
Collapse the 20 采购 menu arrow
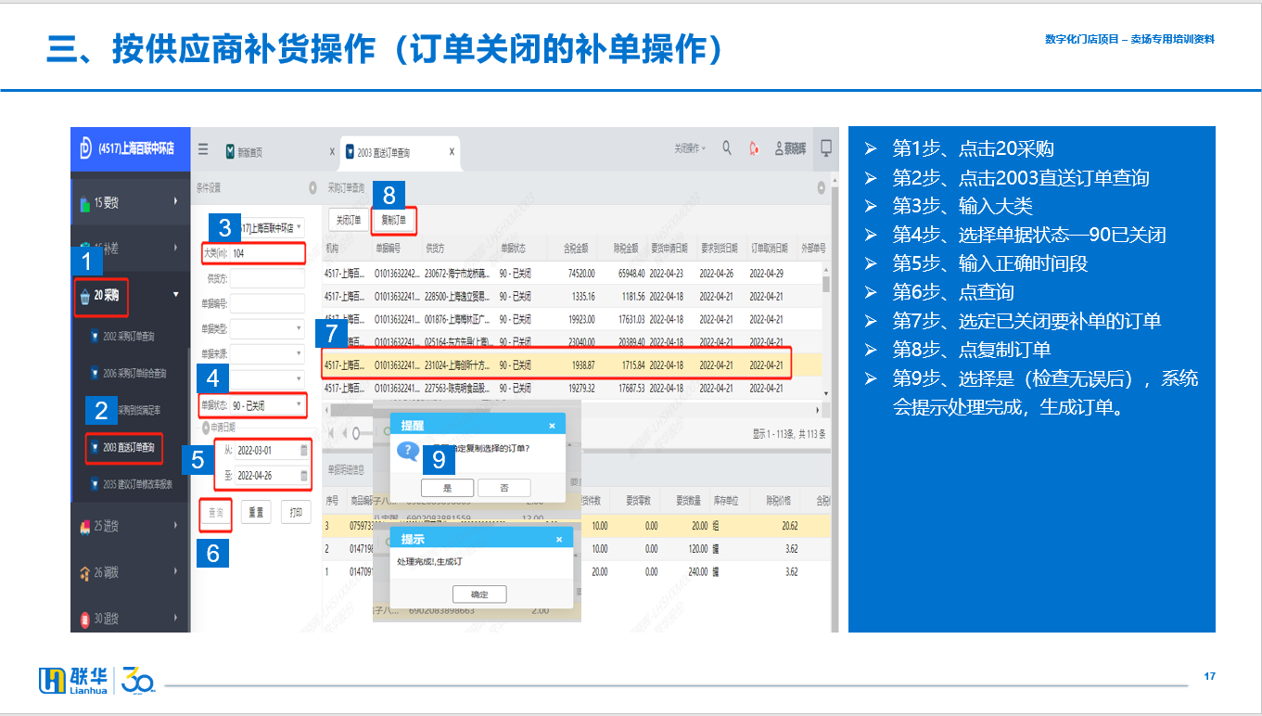click(175, 295)
